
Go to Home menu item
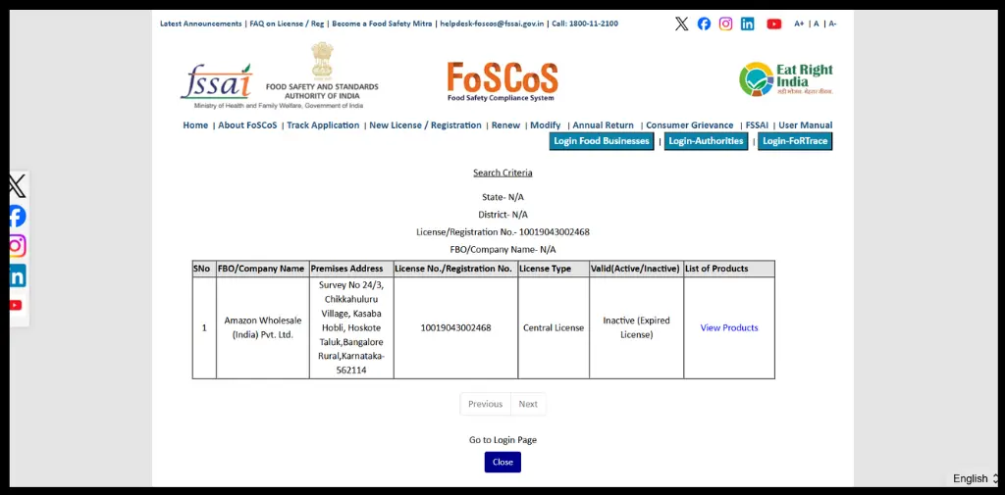pyautogui.click(x=195, y=125)
